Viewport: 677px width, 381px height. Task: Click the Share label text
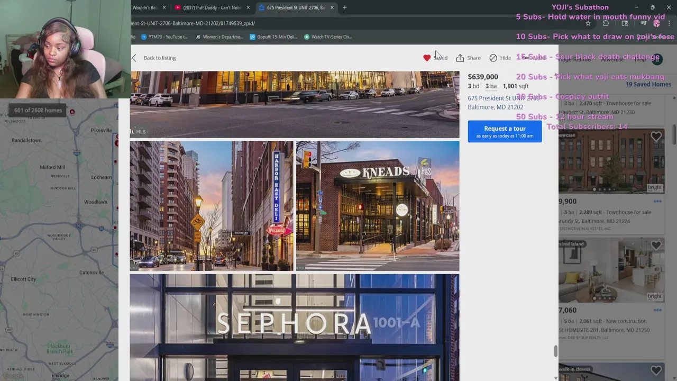click(x=474, y=58)
